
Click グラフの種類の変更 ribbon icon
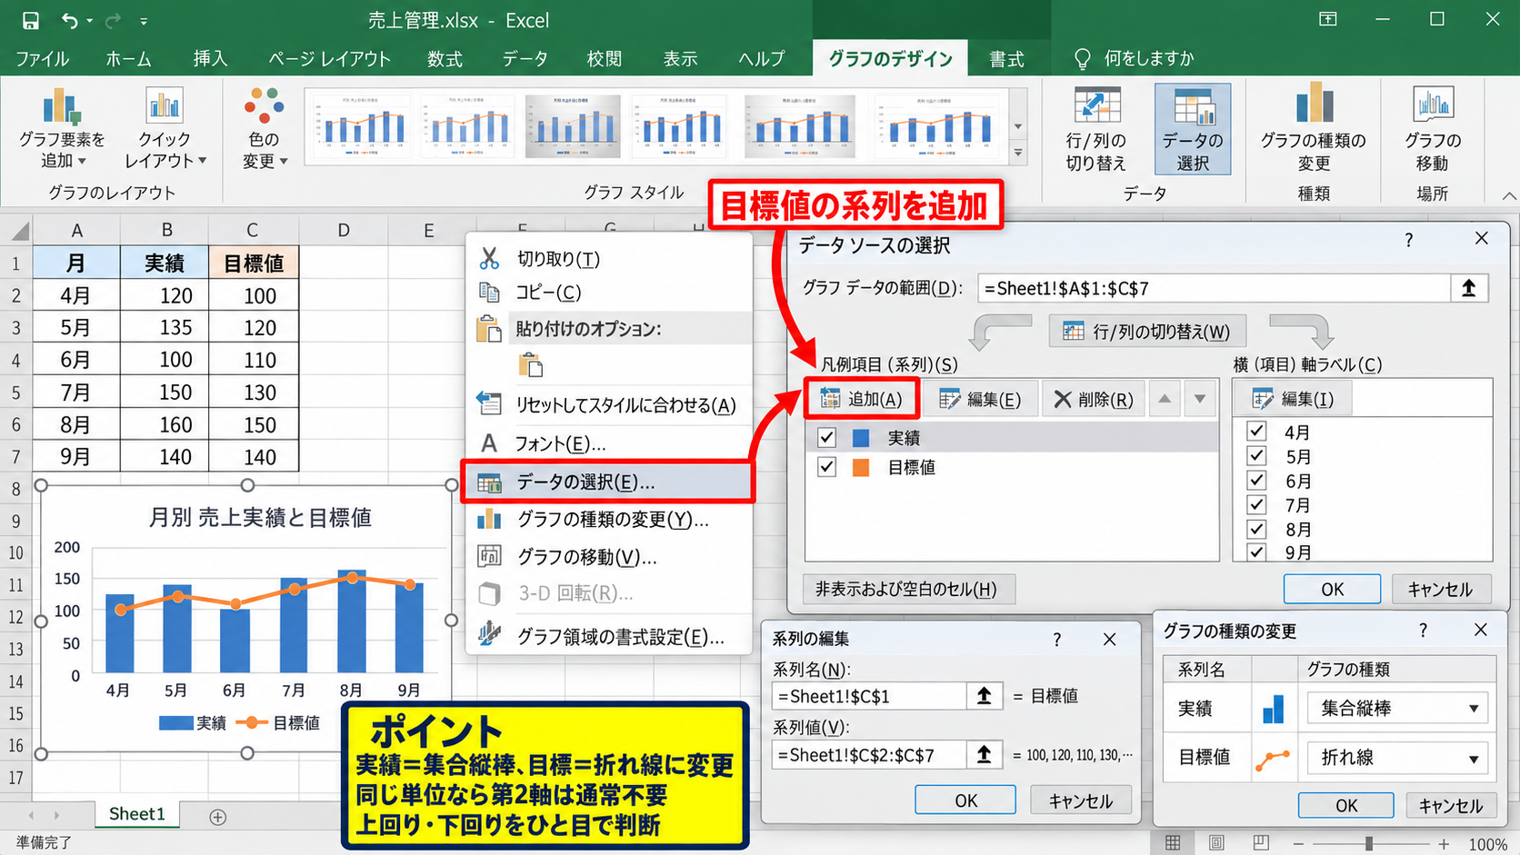[x=1314, y=128]
